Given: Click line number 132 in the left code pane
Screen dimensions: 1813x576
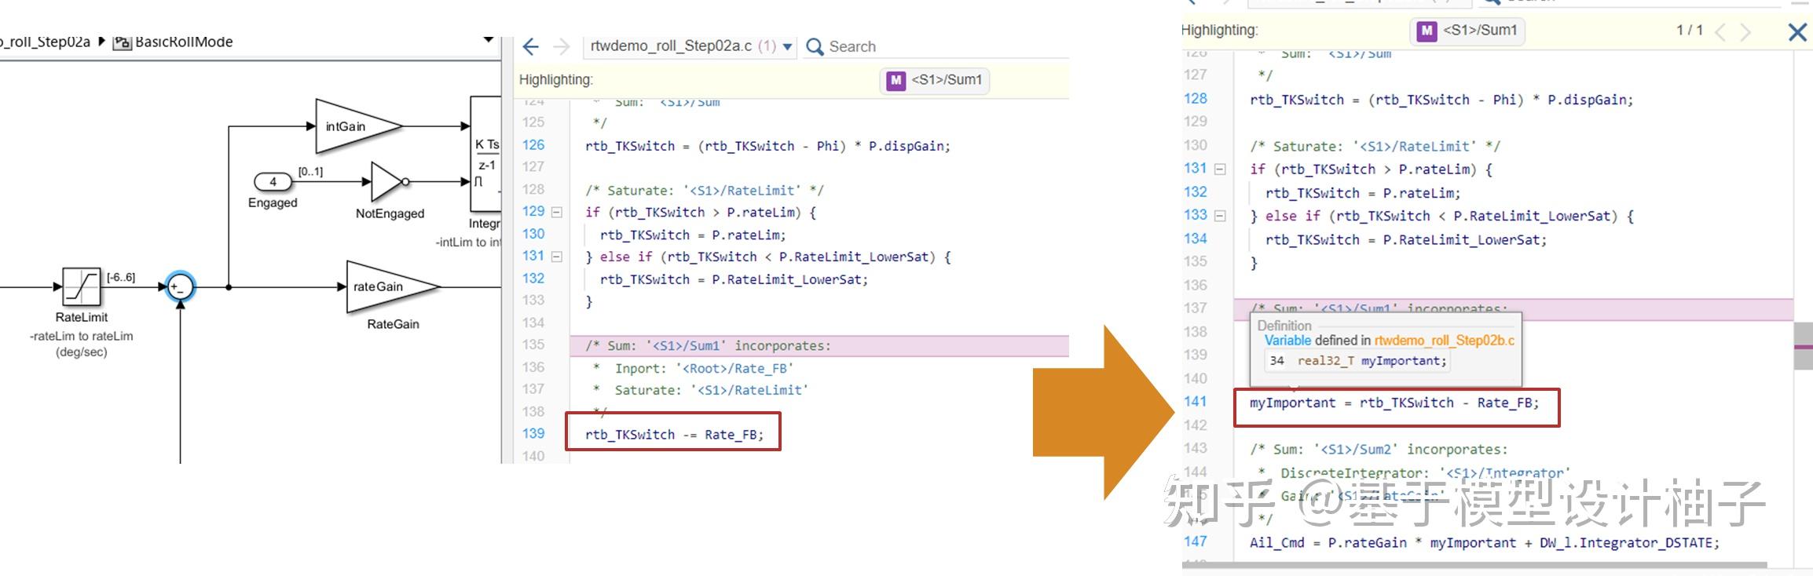Looking at the screenshot, I should pyautogui.click(x=533, y=279).
